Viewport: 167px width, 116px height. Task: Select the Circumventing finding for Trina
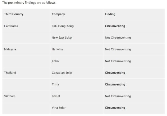coord(115,84)
